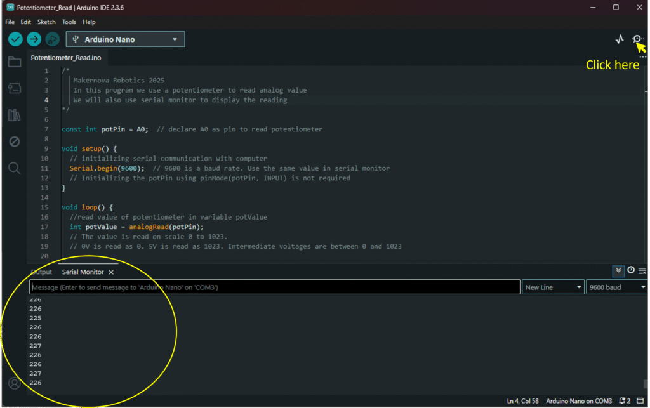The width and height of the screenshot is (650, 408).
Task: Start debugging with the debug icon
Action: click(52, 39)
